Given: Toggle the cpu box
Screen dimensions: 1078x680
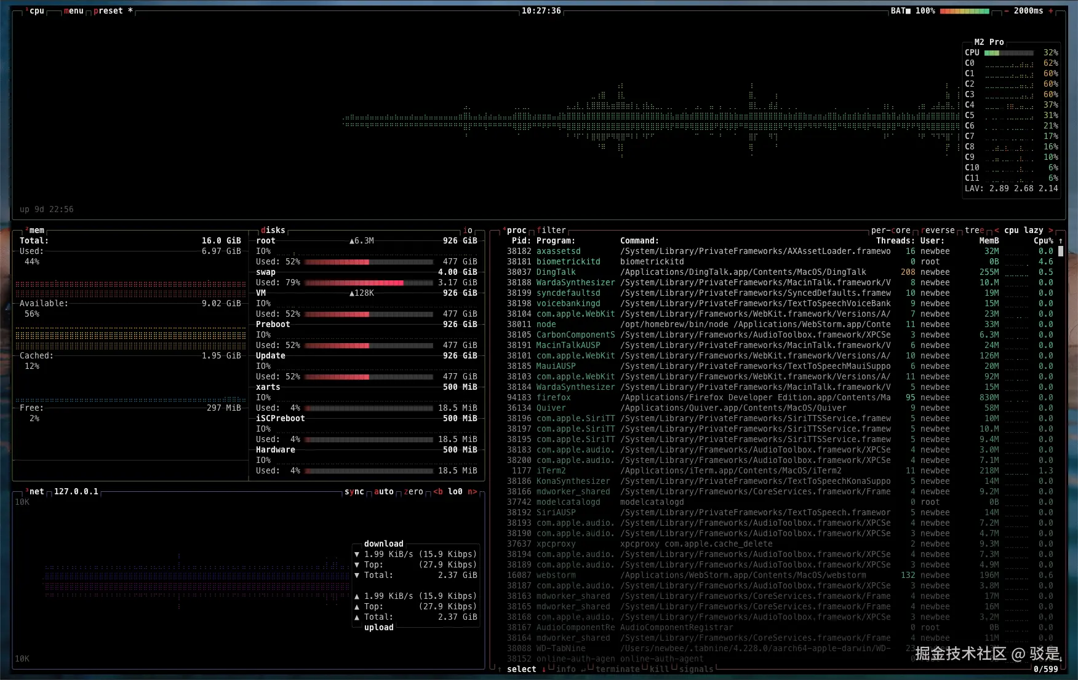Looking at the screenshot, I should [x=36, y=11].
